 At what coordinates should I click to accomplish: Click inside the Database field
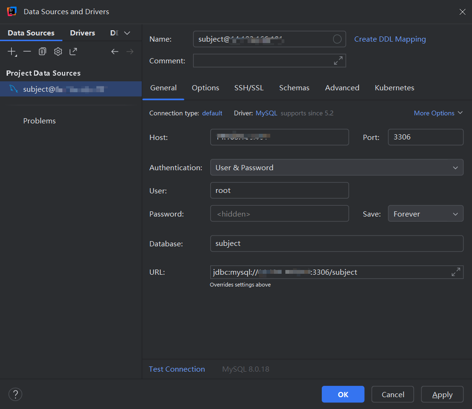pos(336,243)
